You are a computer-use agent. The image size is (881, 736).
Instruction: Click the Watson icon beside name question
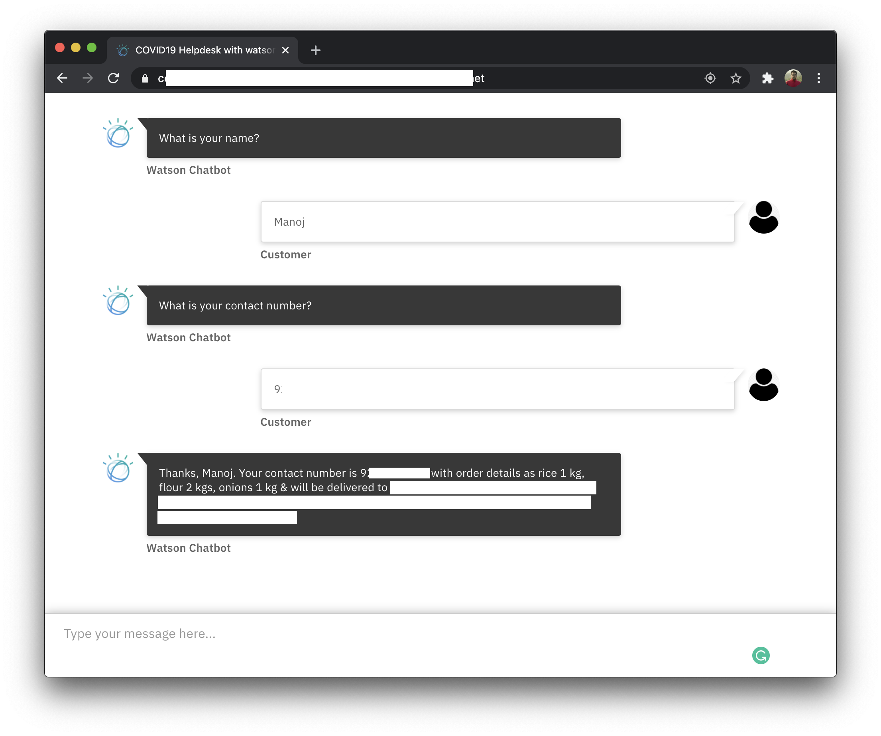pyautogui.click(x=118, y=133)
